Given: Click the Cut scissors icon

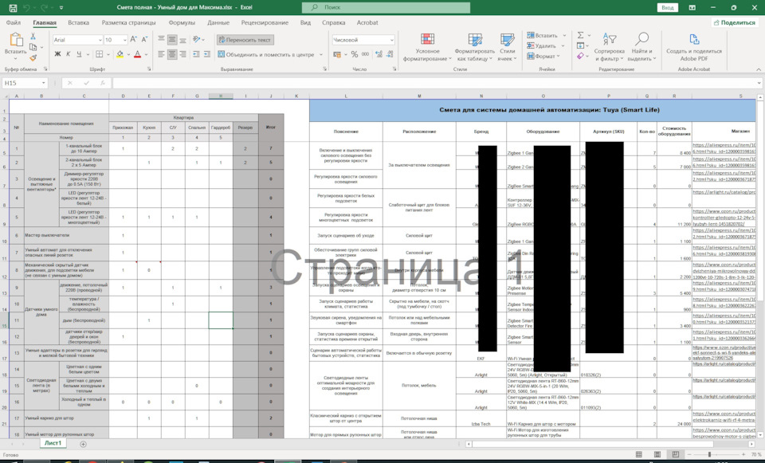Looking at the screenshot, I should point(33,37).
